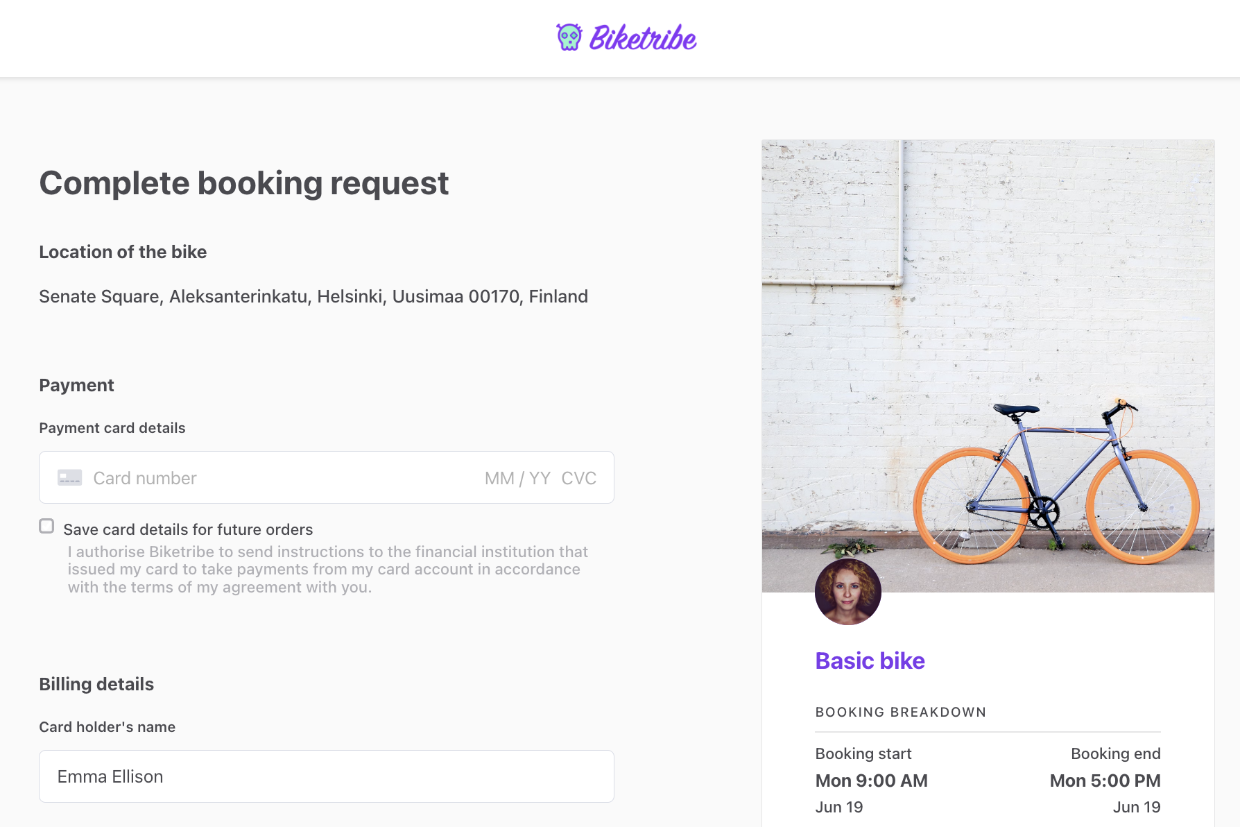
Task: Click the MM / YY expiry field
Action: pyautogui.click(x=517, y=478)
